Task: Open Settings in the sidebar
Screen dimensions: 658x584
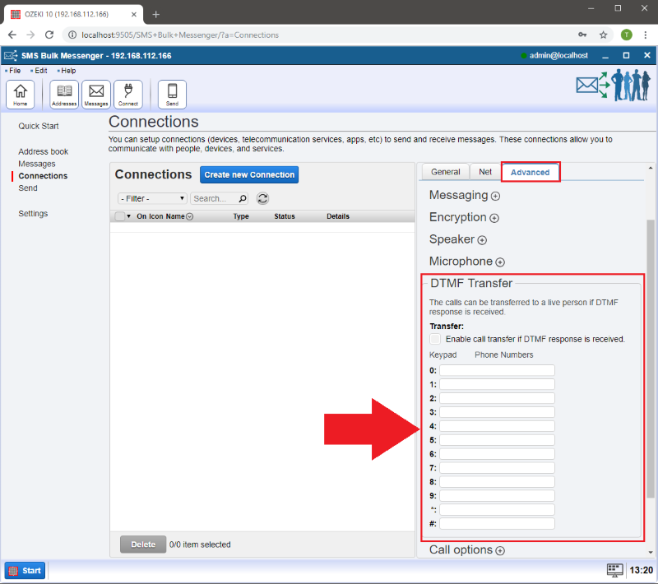Action: (x=33, y=213)
